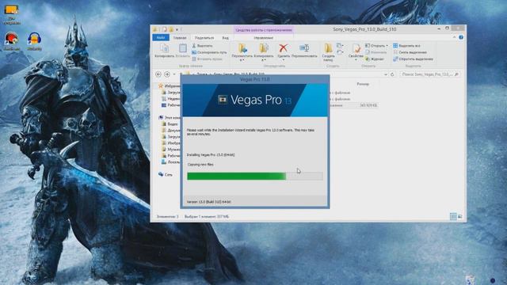
Task: Click the Explorer Back navigation arrow
Action: (158, 74)
